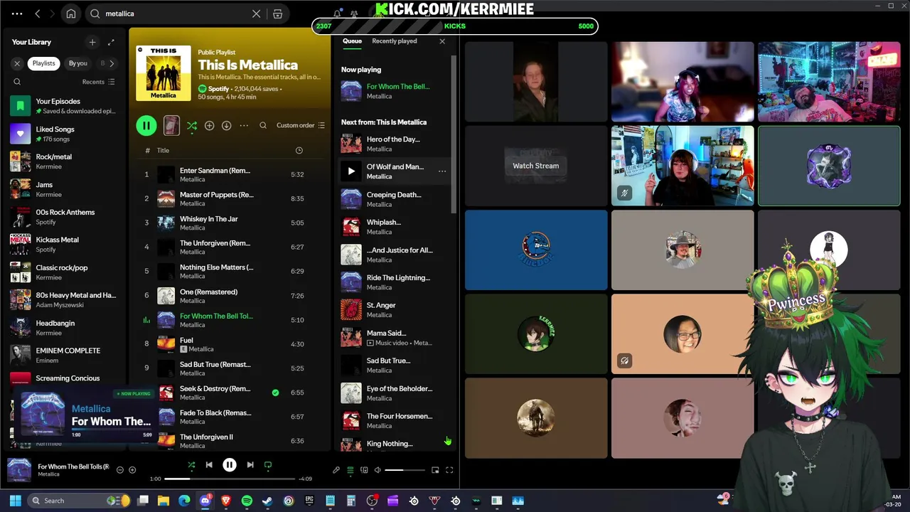Sort by duration clock header
This screenshot has height=512, width=910.
tap(299, 151)
